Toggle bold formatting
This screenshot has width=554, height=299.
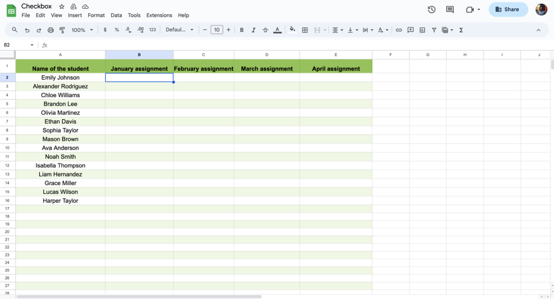(242, 30)
